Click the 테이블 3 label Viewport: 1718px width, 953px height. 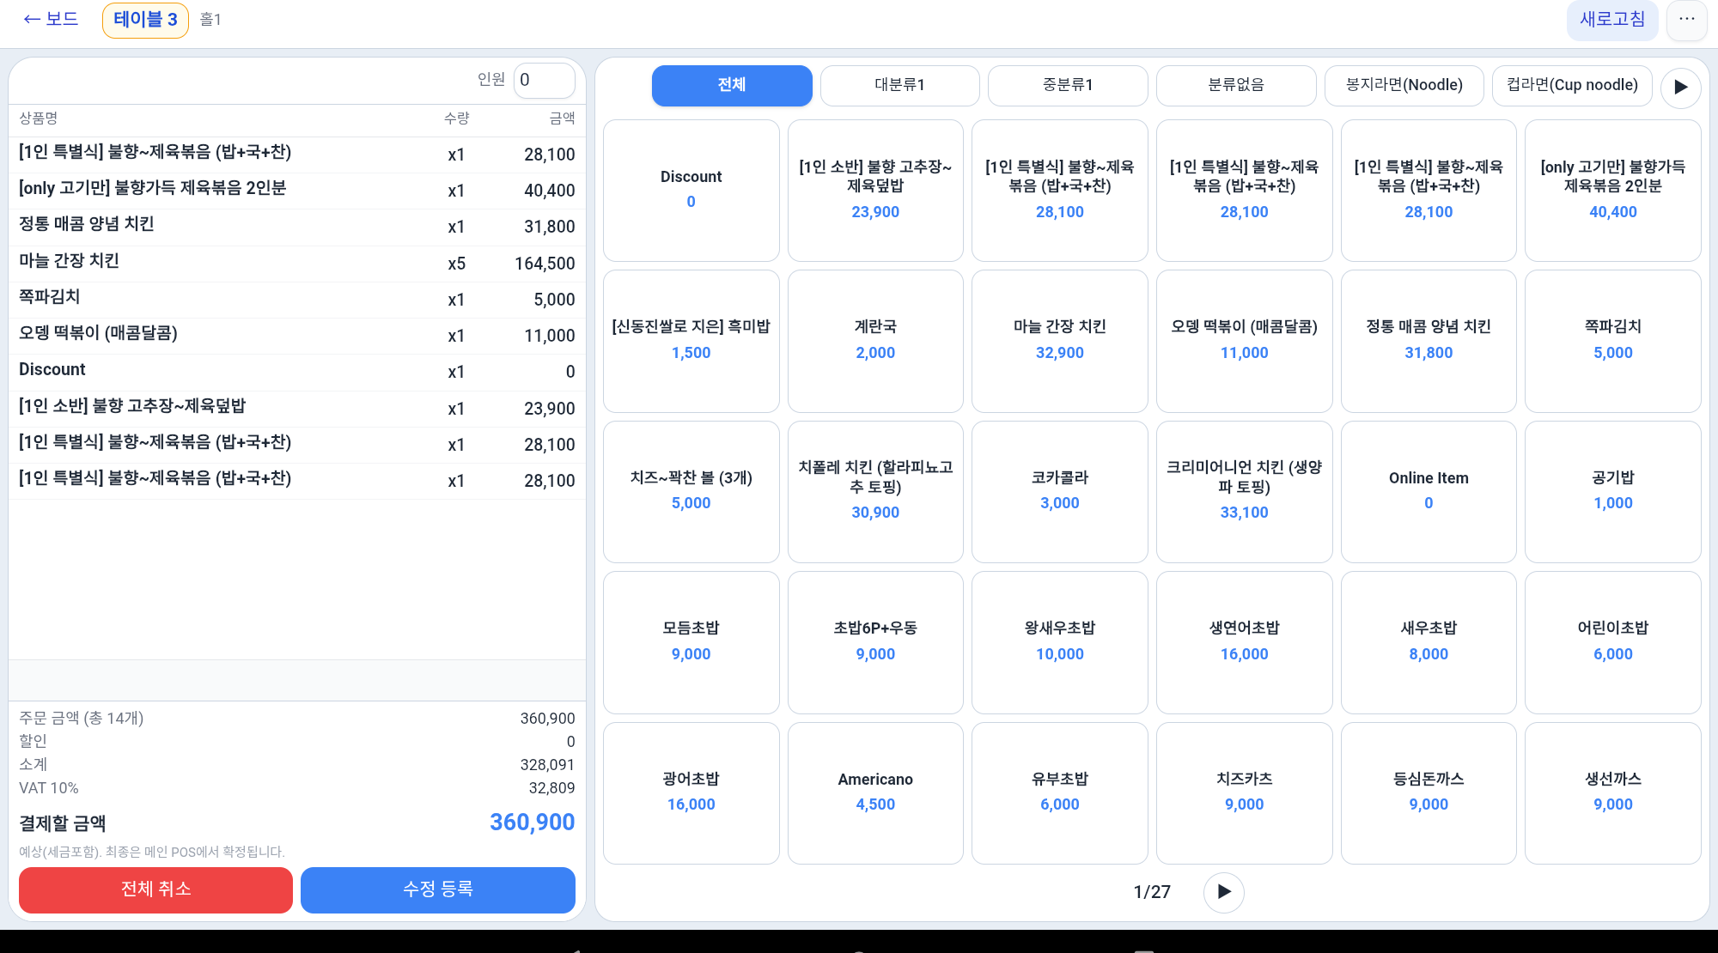point(145,20)
